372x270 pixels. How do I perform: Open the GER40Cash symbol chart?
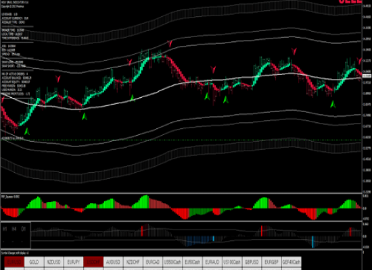[x=292, y=262]
